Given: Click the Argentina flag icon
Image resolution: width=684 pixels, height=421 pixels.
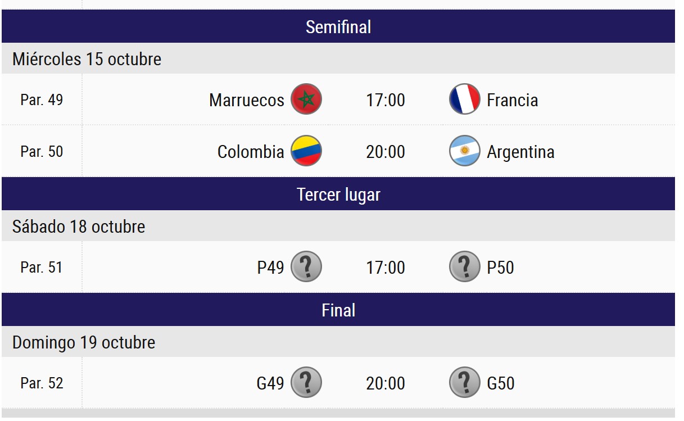Looking at the screenshot, I should [x=465, y=151].
